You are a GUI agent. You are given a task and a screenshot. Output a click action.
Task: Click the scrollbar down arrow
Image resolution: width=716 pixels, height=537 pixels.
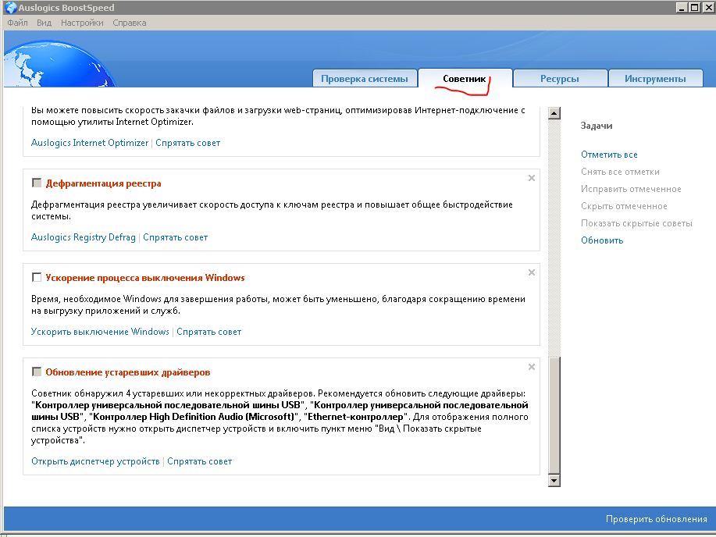point(554,480)
